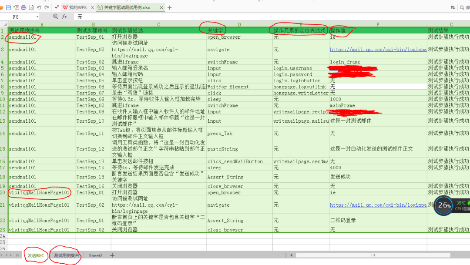
Task: Select row 8 header
Action: click(3, 87)
